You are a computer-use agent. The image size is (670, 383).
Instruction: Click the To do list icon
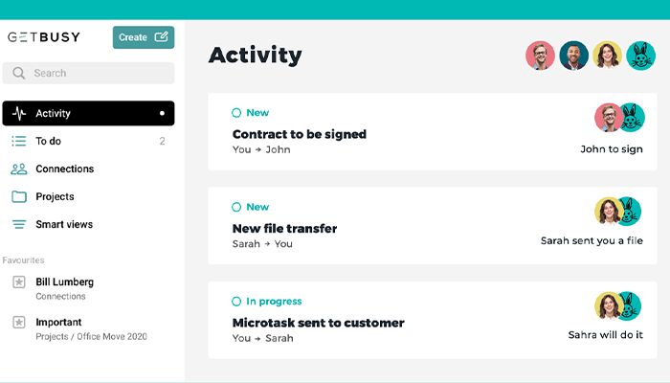pyautogui.click(x=19, y=141)
